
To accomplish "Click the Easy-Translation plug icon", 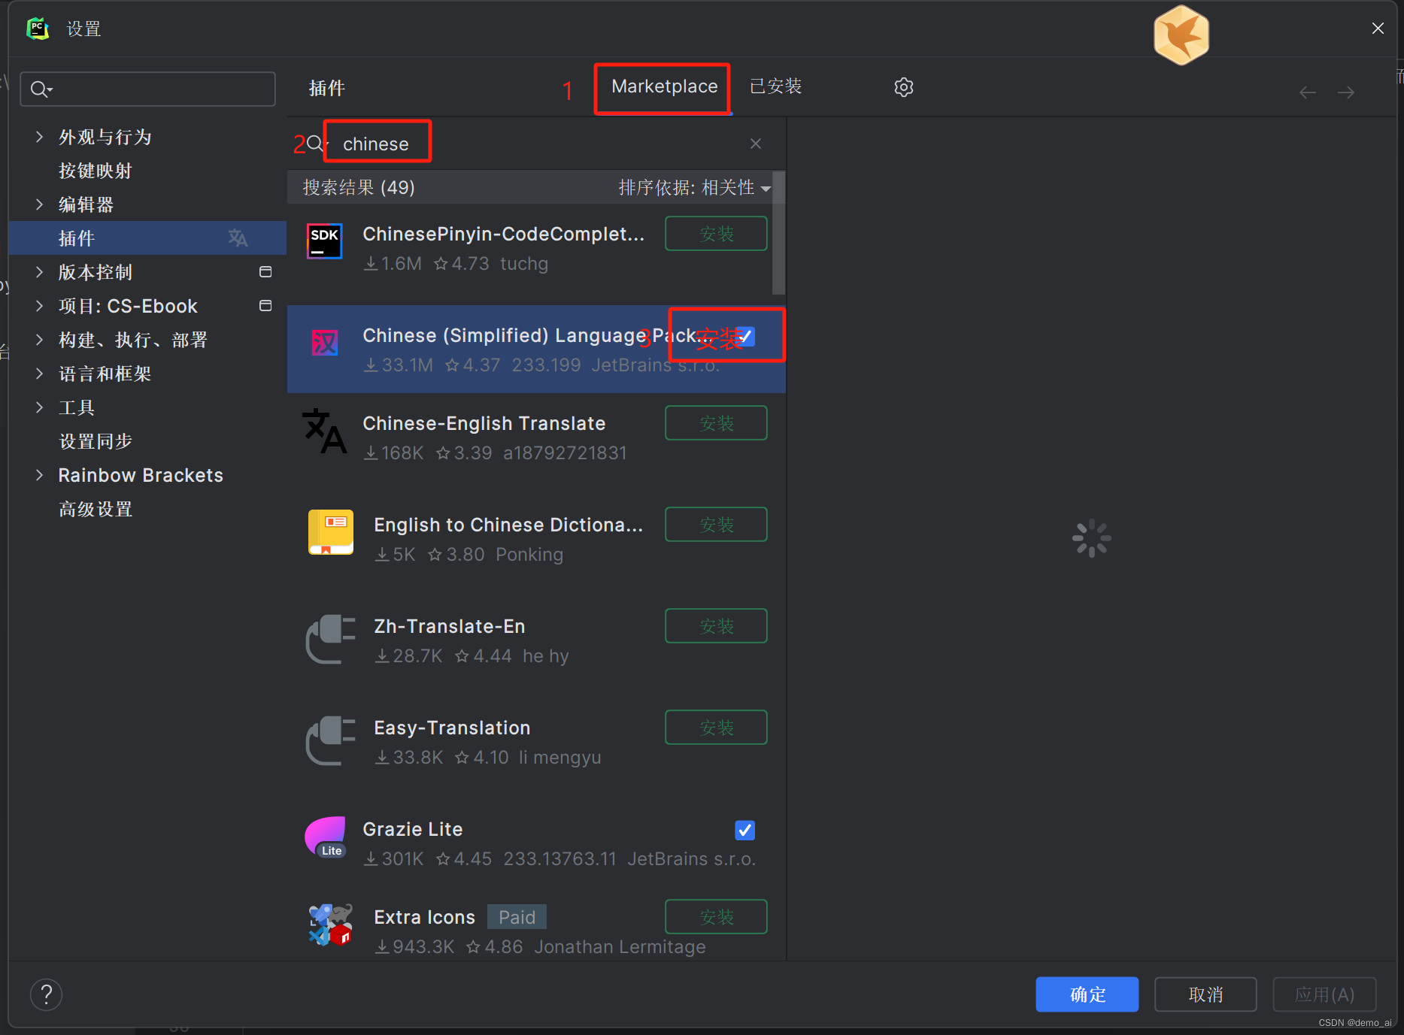I will [x=331, y=740].
